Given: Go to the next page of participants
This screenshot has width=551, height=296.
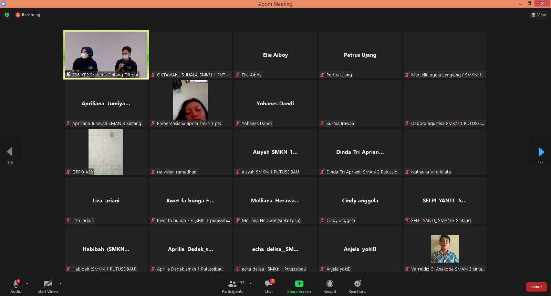Looking at the screenshot, I should [x=541, y=152].
